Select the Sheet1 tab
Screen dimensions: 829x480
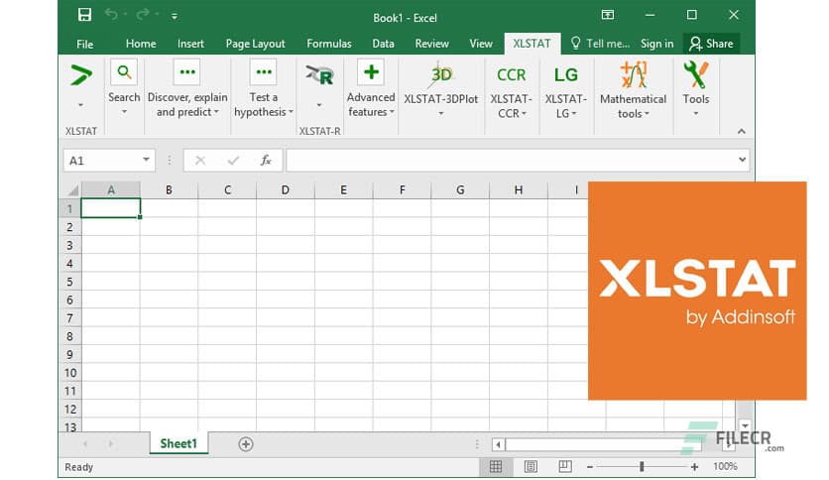178,443
